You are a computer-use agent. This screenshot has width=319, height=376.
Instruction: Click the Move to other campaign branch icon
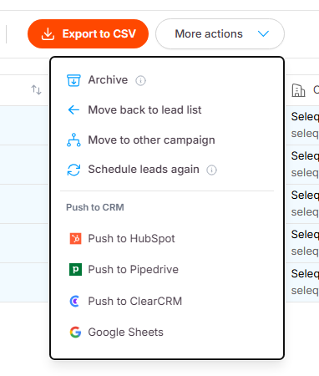tap(73, 140)
